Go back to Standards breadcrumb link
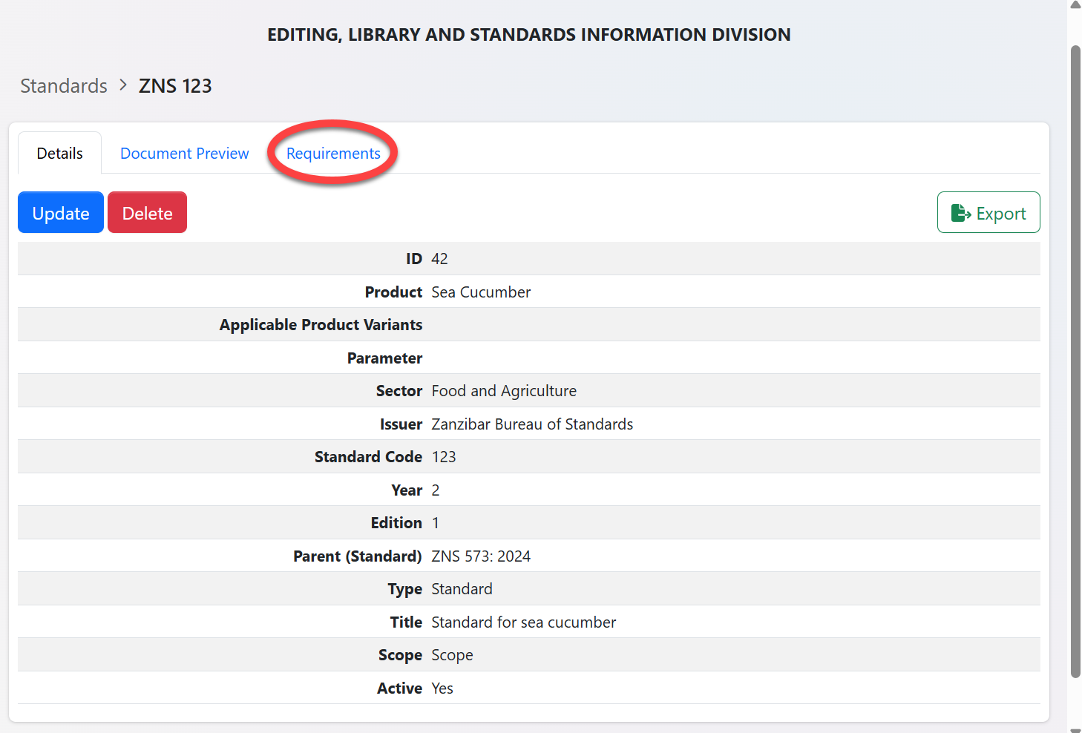This screenshot has height=733, width=1082. 64,86
